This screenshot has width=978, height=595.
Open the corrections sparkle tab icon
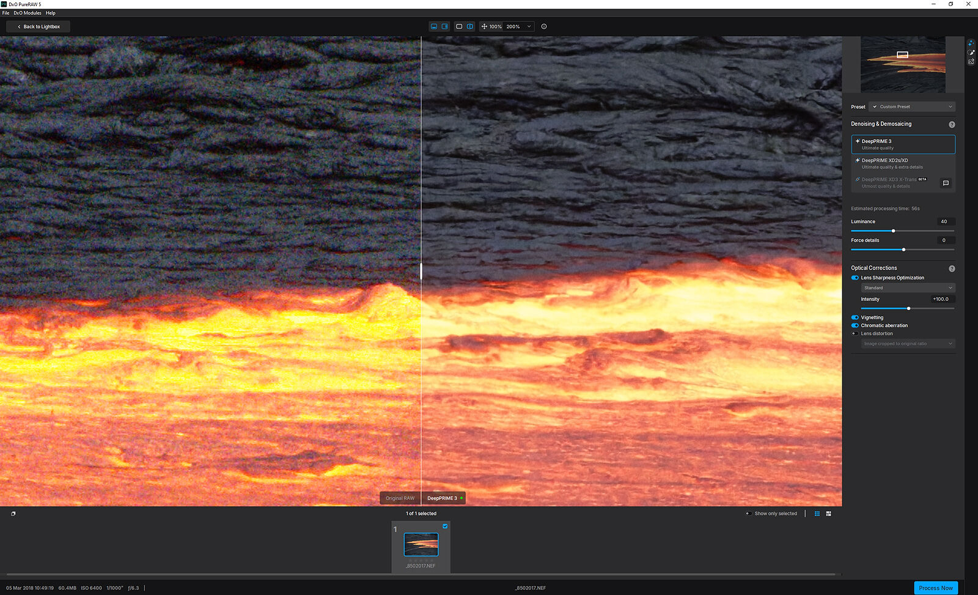click(971, 43)
